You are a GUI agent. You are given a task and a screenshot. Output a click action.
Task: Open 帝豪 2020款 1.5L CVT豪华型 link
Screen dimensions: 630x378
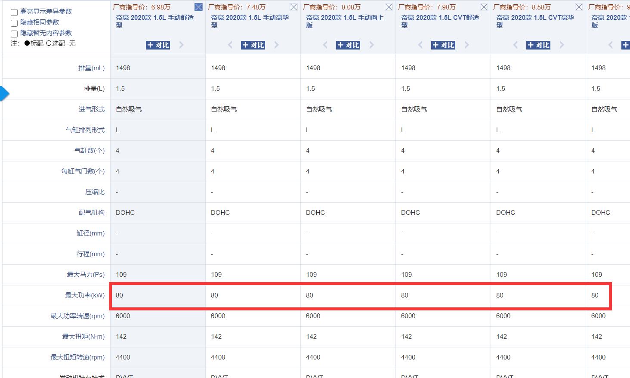click(535, 22)
